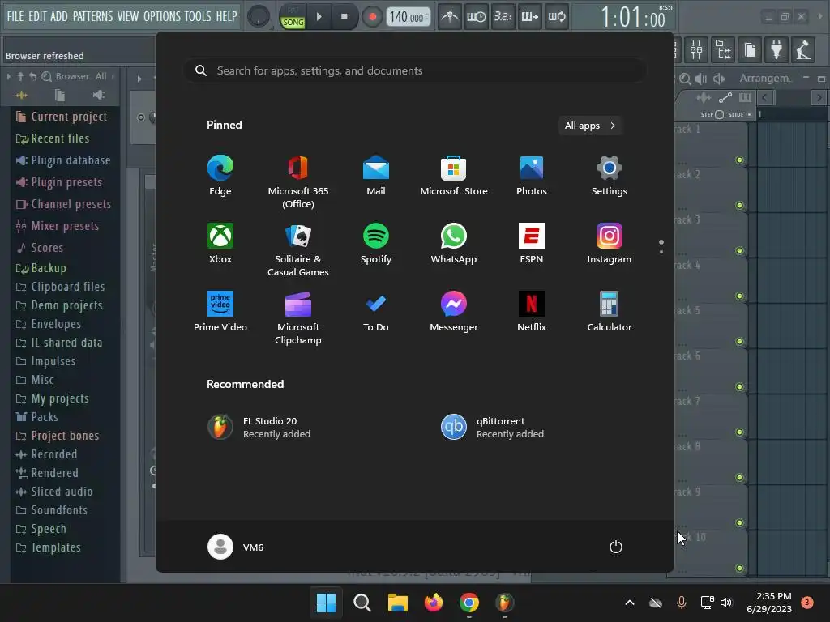Open the ESPN app tile
The width and height of the screenshot is (830, 622).
pyautogui.click(x=532, y=243)
